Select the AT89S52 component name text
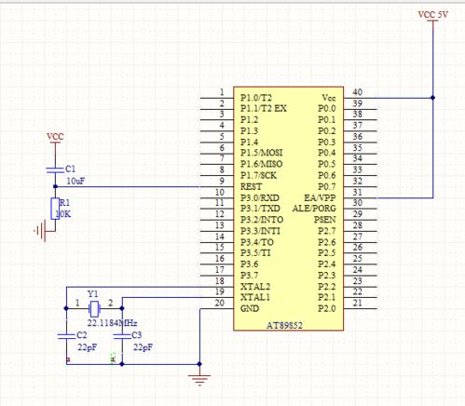Image resolution: width=465 pixels, height=406 pixels. click(284, 326)
